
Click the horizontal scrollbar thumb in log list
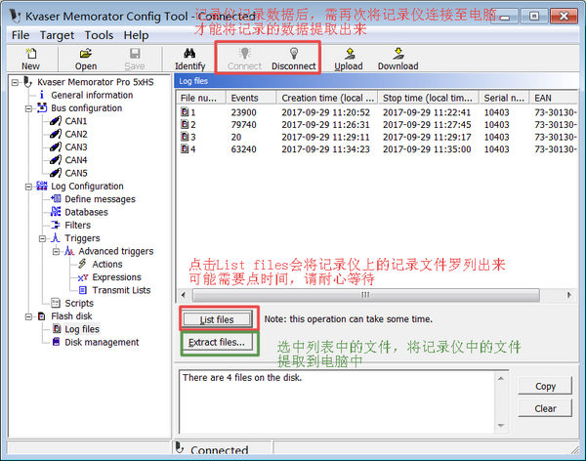click(x=365, y=295)
